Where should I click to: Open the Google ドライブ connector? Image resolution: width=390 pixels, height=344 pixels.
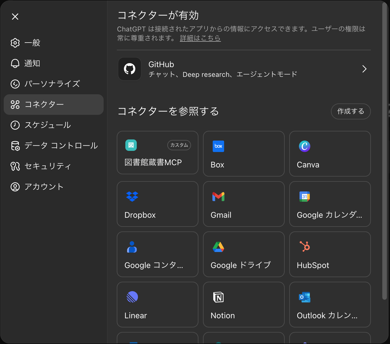244,254
